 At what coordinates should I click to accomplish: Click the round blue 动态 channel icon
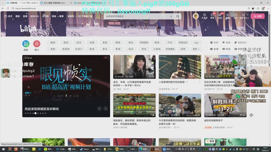click(26, 44)
